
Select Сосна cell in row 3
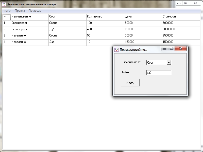click(67, 36)
